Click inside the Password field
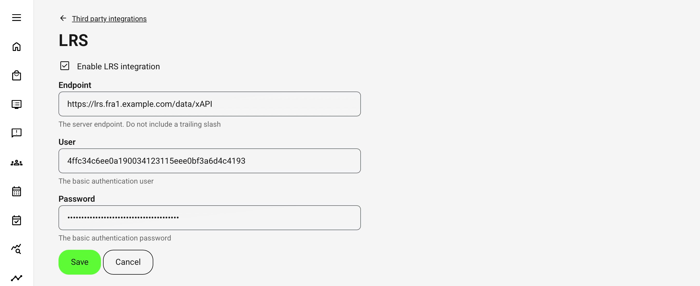Image resolution: width=700 pixels, height=286 pixels. (209, 218)
